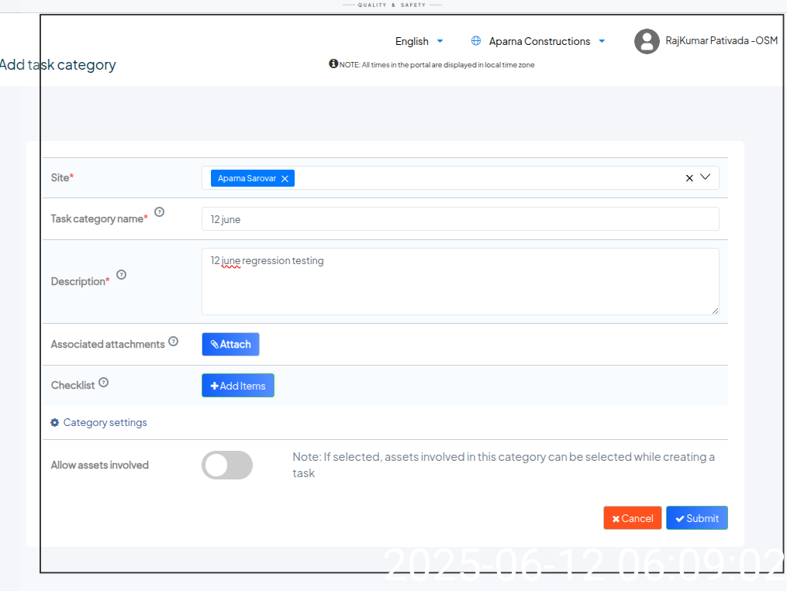787x591 pixels.
Task: Click the Category settings gear icon
Action: pyautogui.click(x=54, y=423)
